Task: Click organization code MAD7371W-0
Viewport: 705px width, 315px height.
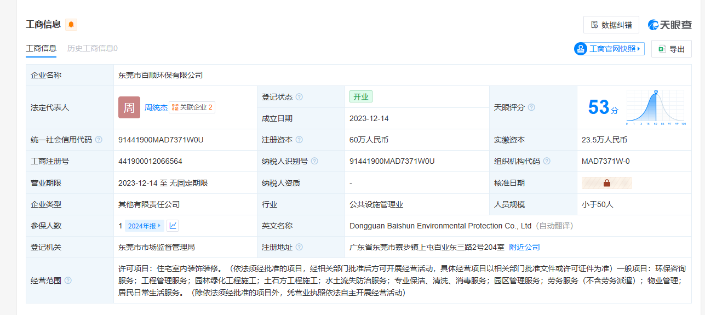Action: 606,161
